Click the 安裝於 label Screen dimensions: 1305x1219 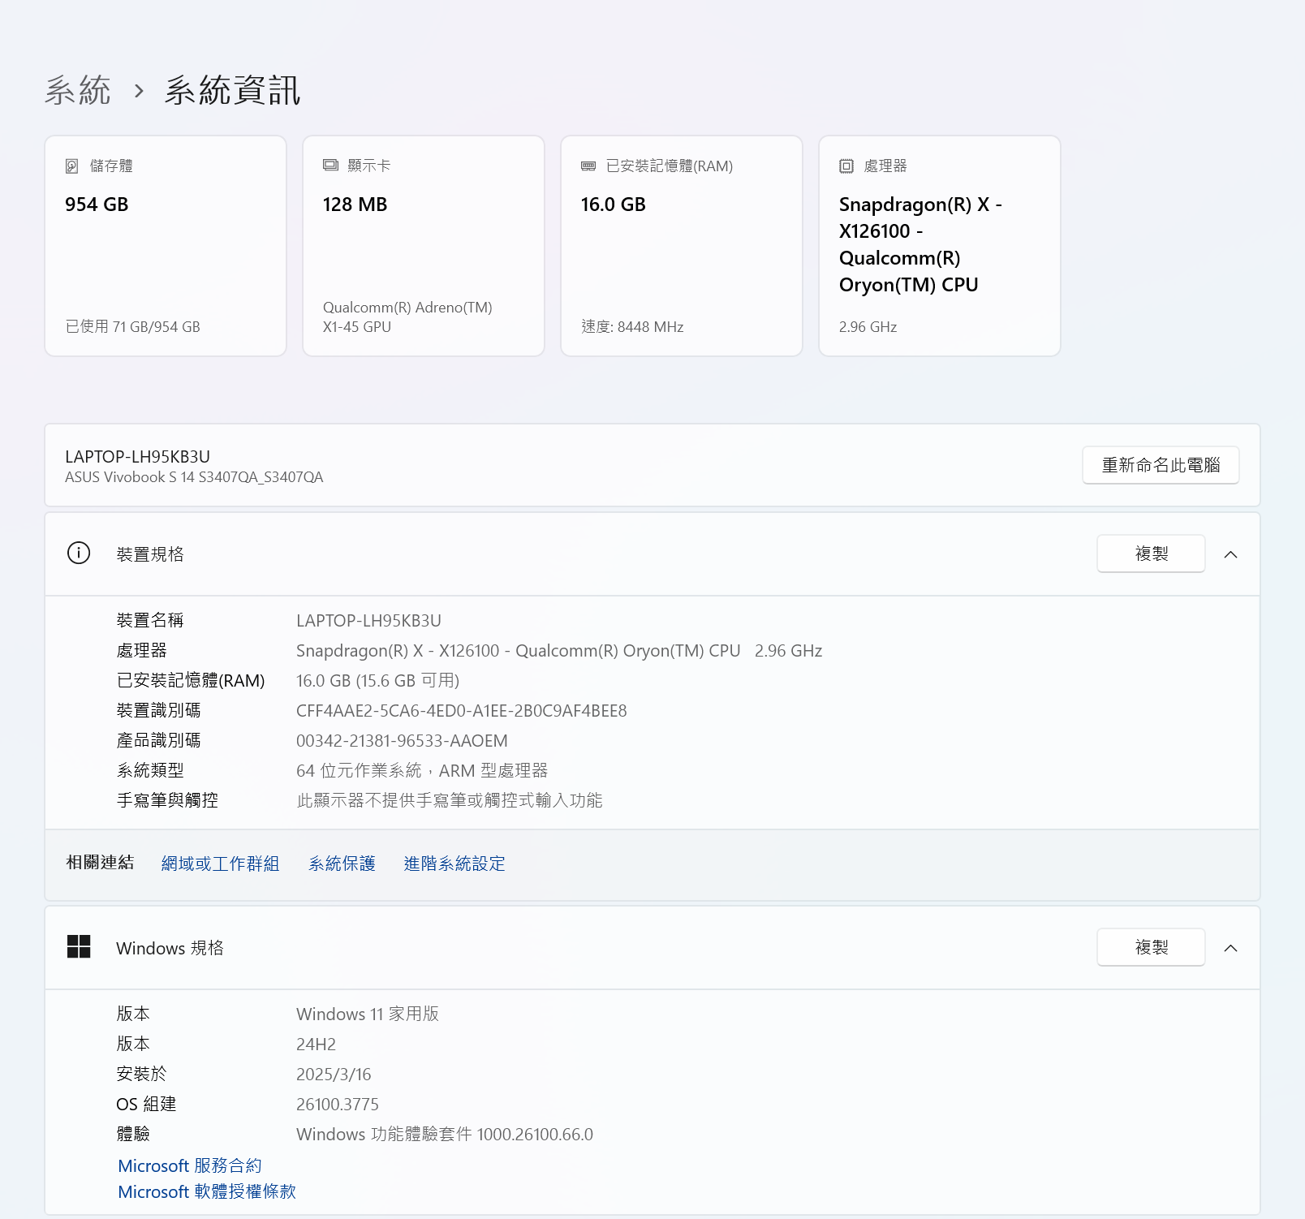click(x=141, y=1075)
